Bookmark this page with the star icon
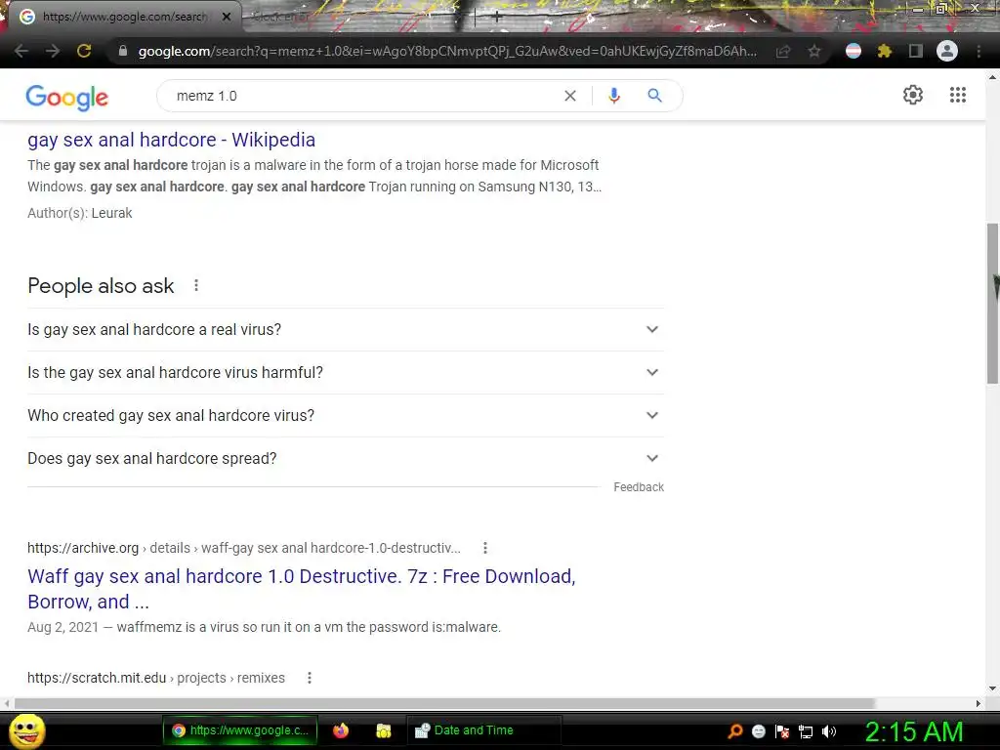The image size is (1000, 750). [x=814, y=51]
